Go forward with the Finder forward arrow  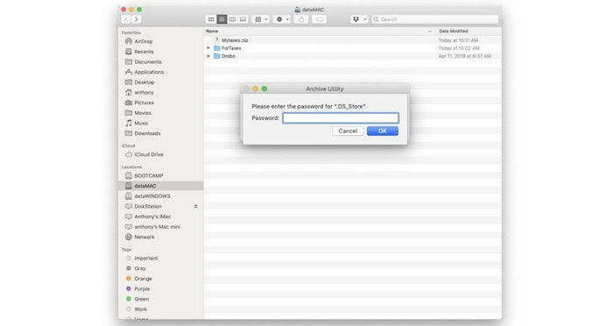[x=137, y=19]
